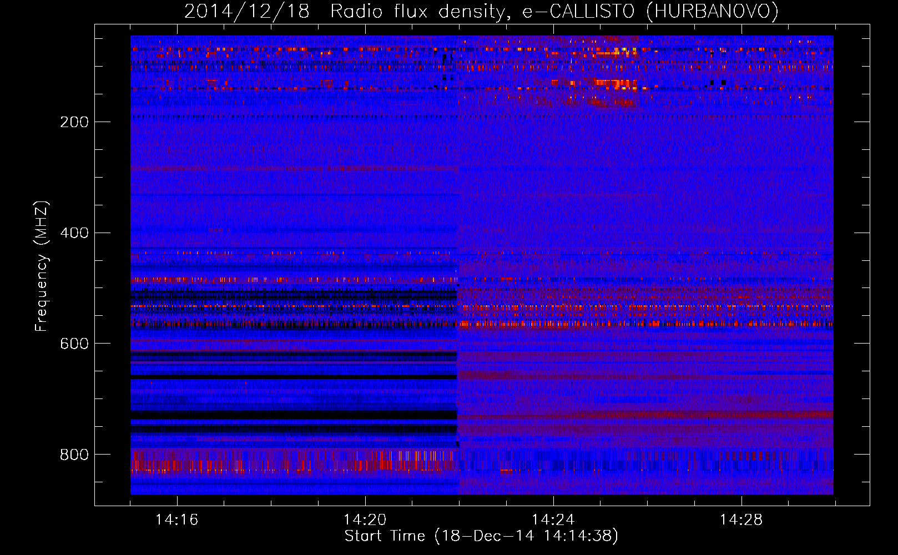The width and height of the screenshot is (898, 555).
Task: Click the "Start Time (18-Dec-14 14:14:38)" label
Action: (481, 536)
